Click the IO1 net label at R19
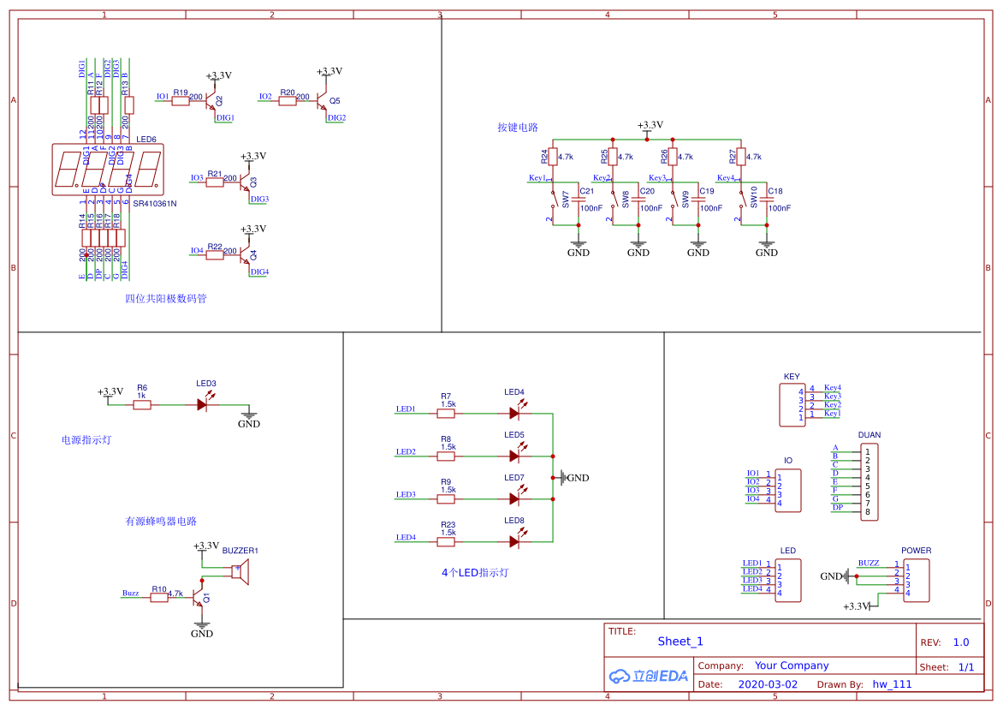This screenshot has height=710, width=1003. (163, 97)
